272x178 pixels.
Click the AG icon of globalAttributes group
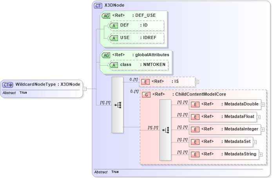106,55
